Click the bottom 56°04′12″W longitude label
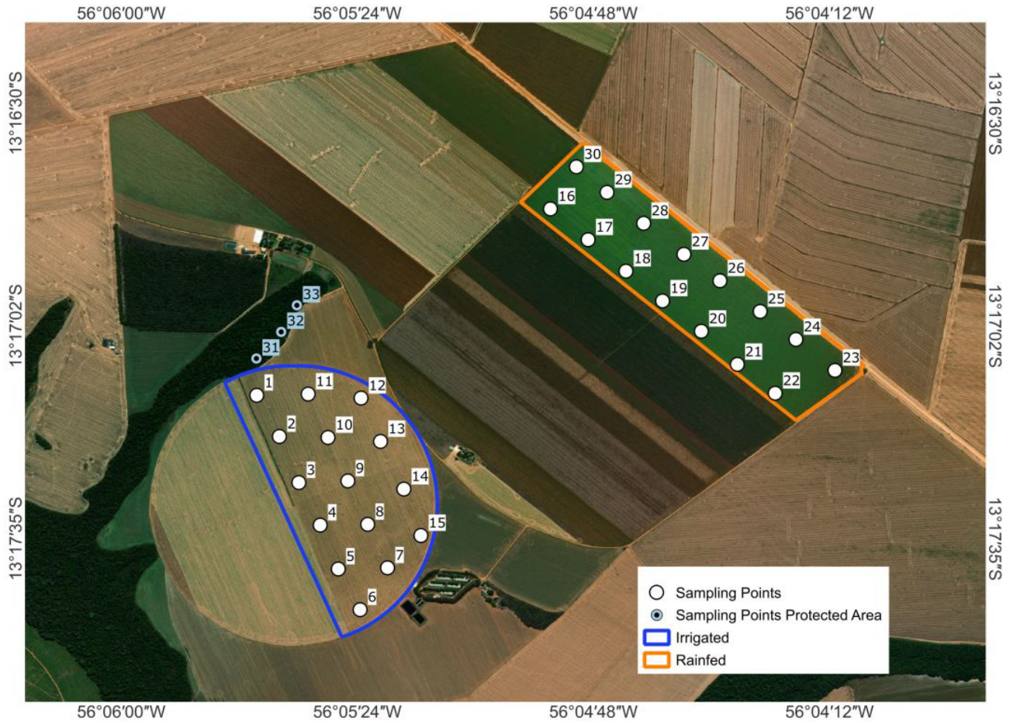1010x724 pixels. [828, 712]
